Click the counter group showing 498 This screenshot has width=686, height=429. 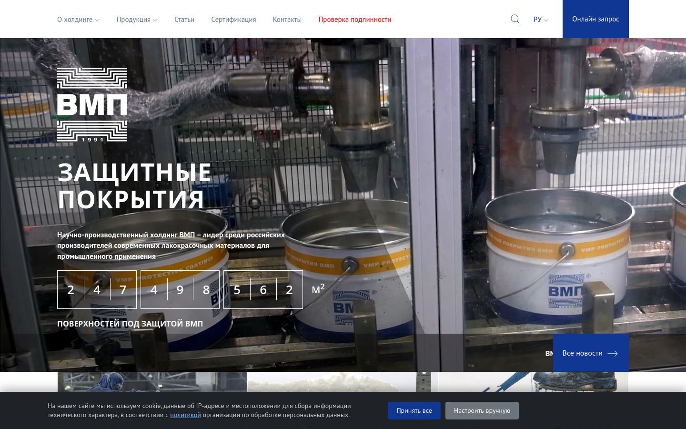pos(180,289)
